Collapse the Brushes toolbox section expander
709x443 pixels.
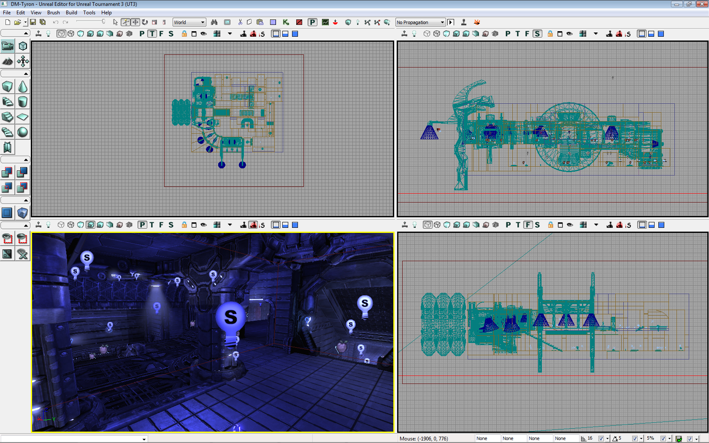pyautogui.click(x=15, y=74)
